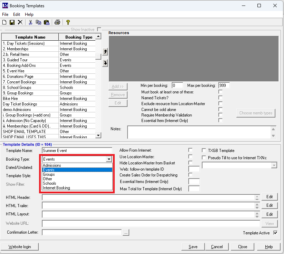Tick the TXGB Template checkbox
Screen dimensions: 284x254
point(204,150)
